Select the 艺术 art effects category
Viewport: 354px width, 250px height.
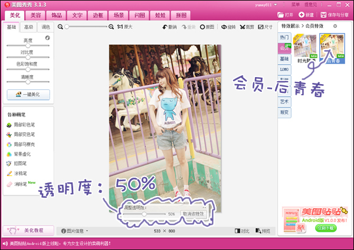pyautogui.click(x=284, y=102)
